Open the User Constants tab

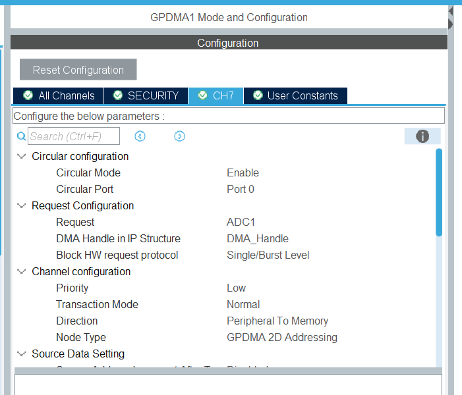pos(295,95)
